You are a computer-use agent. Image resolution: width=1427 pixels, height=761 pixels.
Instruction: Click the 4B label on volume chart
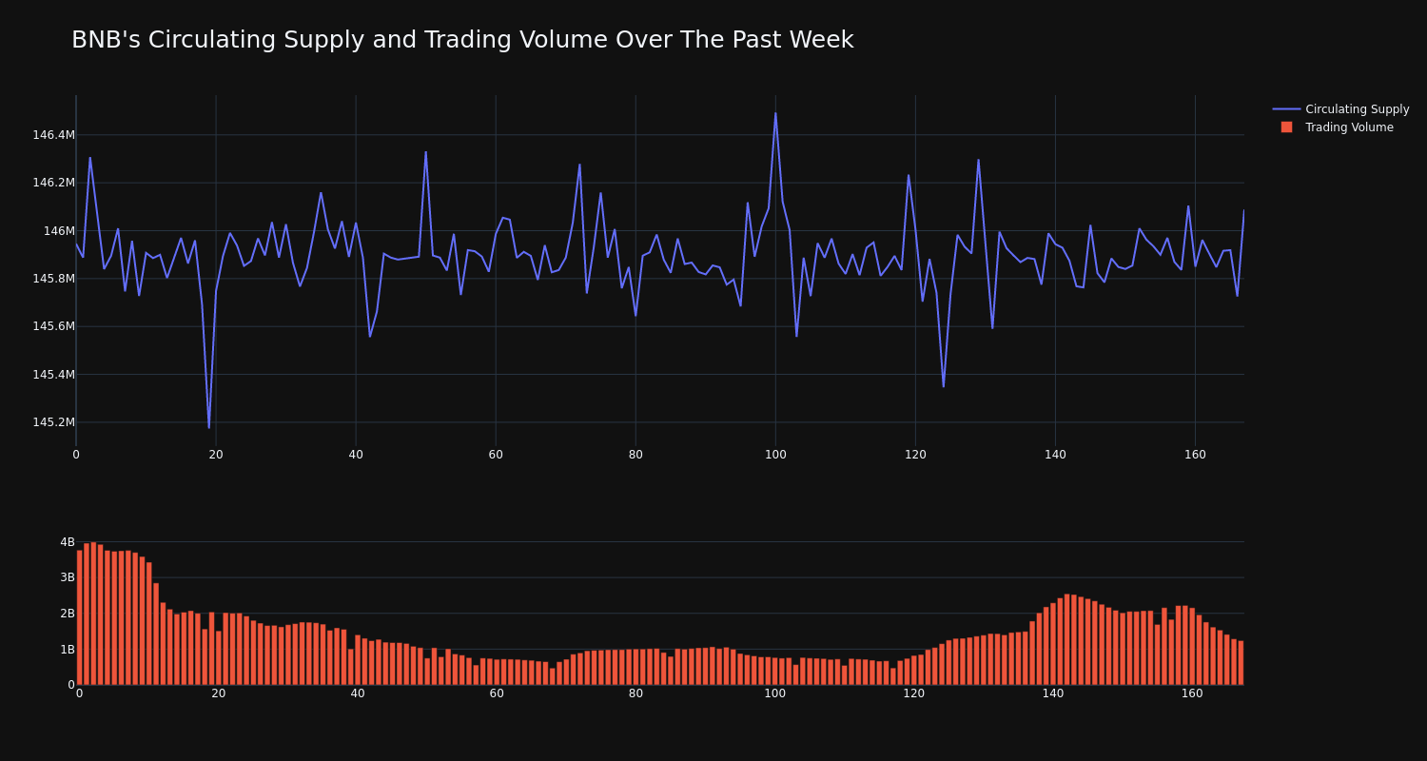[x=68, y=542]
